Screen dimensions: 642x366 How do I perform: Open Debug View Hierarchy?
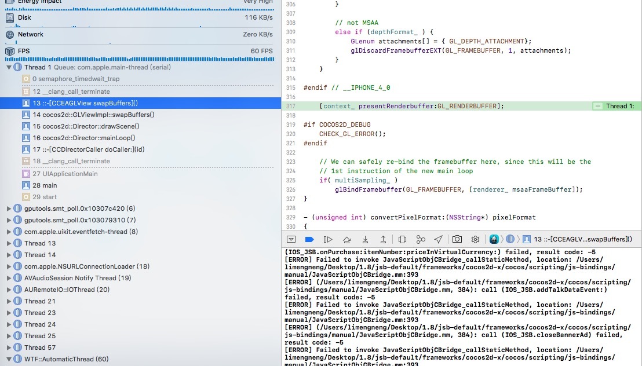pyautogui.click(x=402, y=239)
